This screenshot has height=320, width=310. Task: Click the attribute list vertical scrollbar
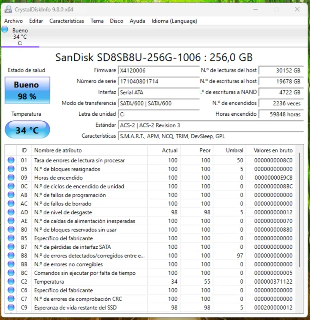[300, 210]
